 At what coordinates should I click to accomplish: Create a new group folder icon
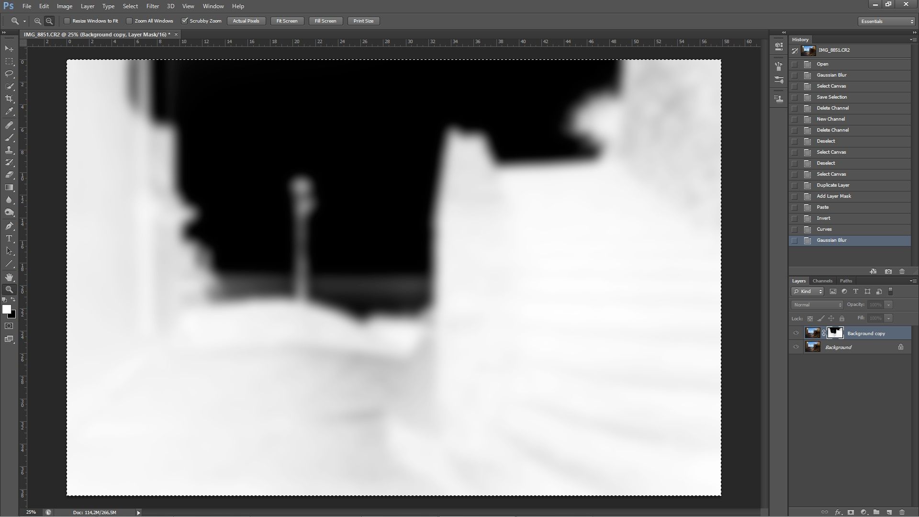876,512
